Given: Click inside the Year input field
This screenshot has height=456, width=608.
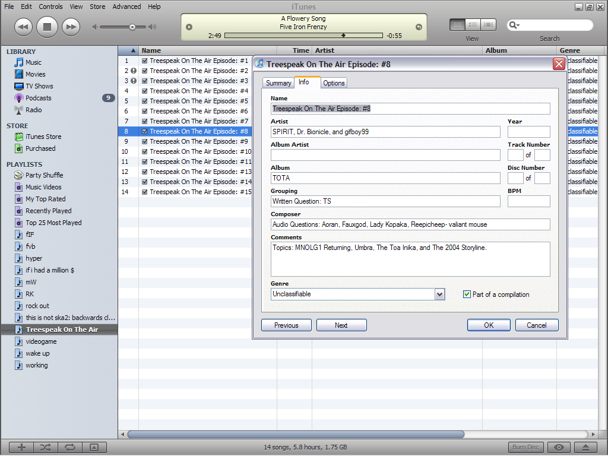Looking at the screenshot, I should 528,132.
